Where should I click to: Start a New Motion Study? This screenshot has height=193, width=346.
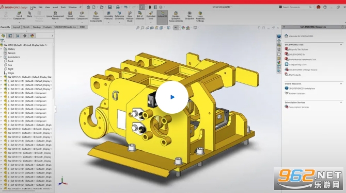click(130, 16)
